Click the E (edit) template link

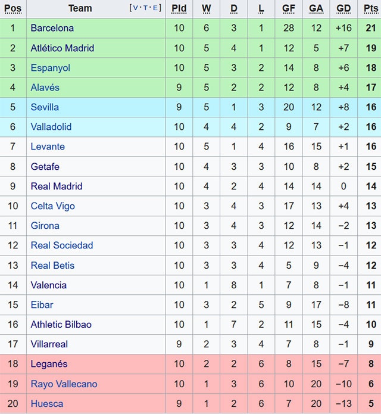coord(155,8)
